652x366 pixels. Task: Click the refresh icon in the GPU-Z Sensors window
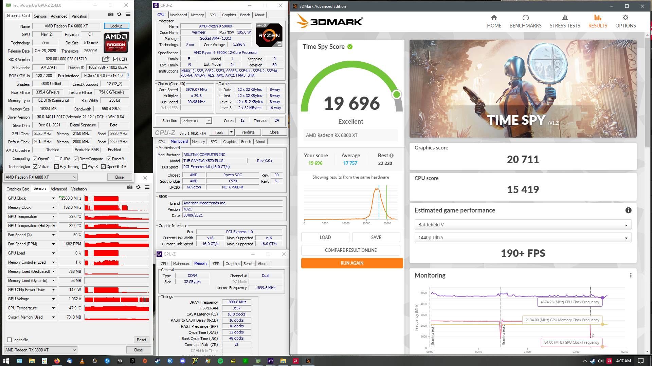click(x=138, y=187)
